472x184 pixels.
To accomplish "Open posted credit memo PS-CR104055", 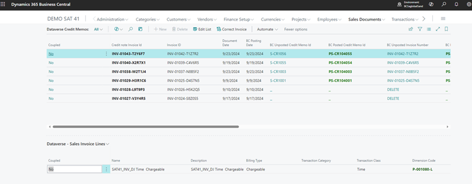I will [x=340, y=54].
